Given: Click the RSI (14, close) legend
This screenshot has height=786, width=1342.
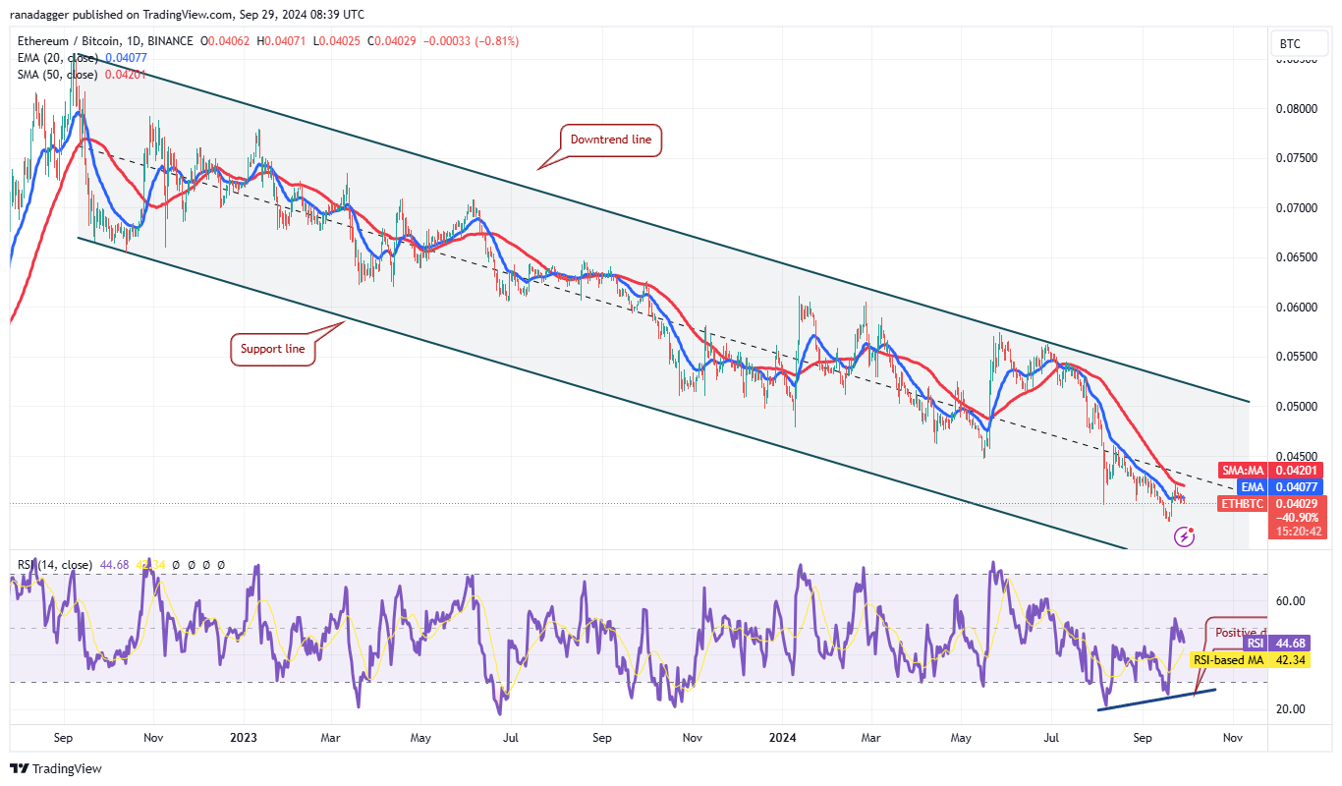Looking at the screenshot, I should click(55, 565).
